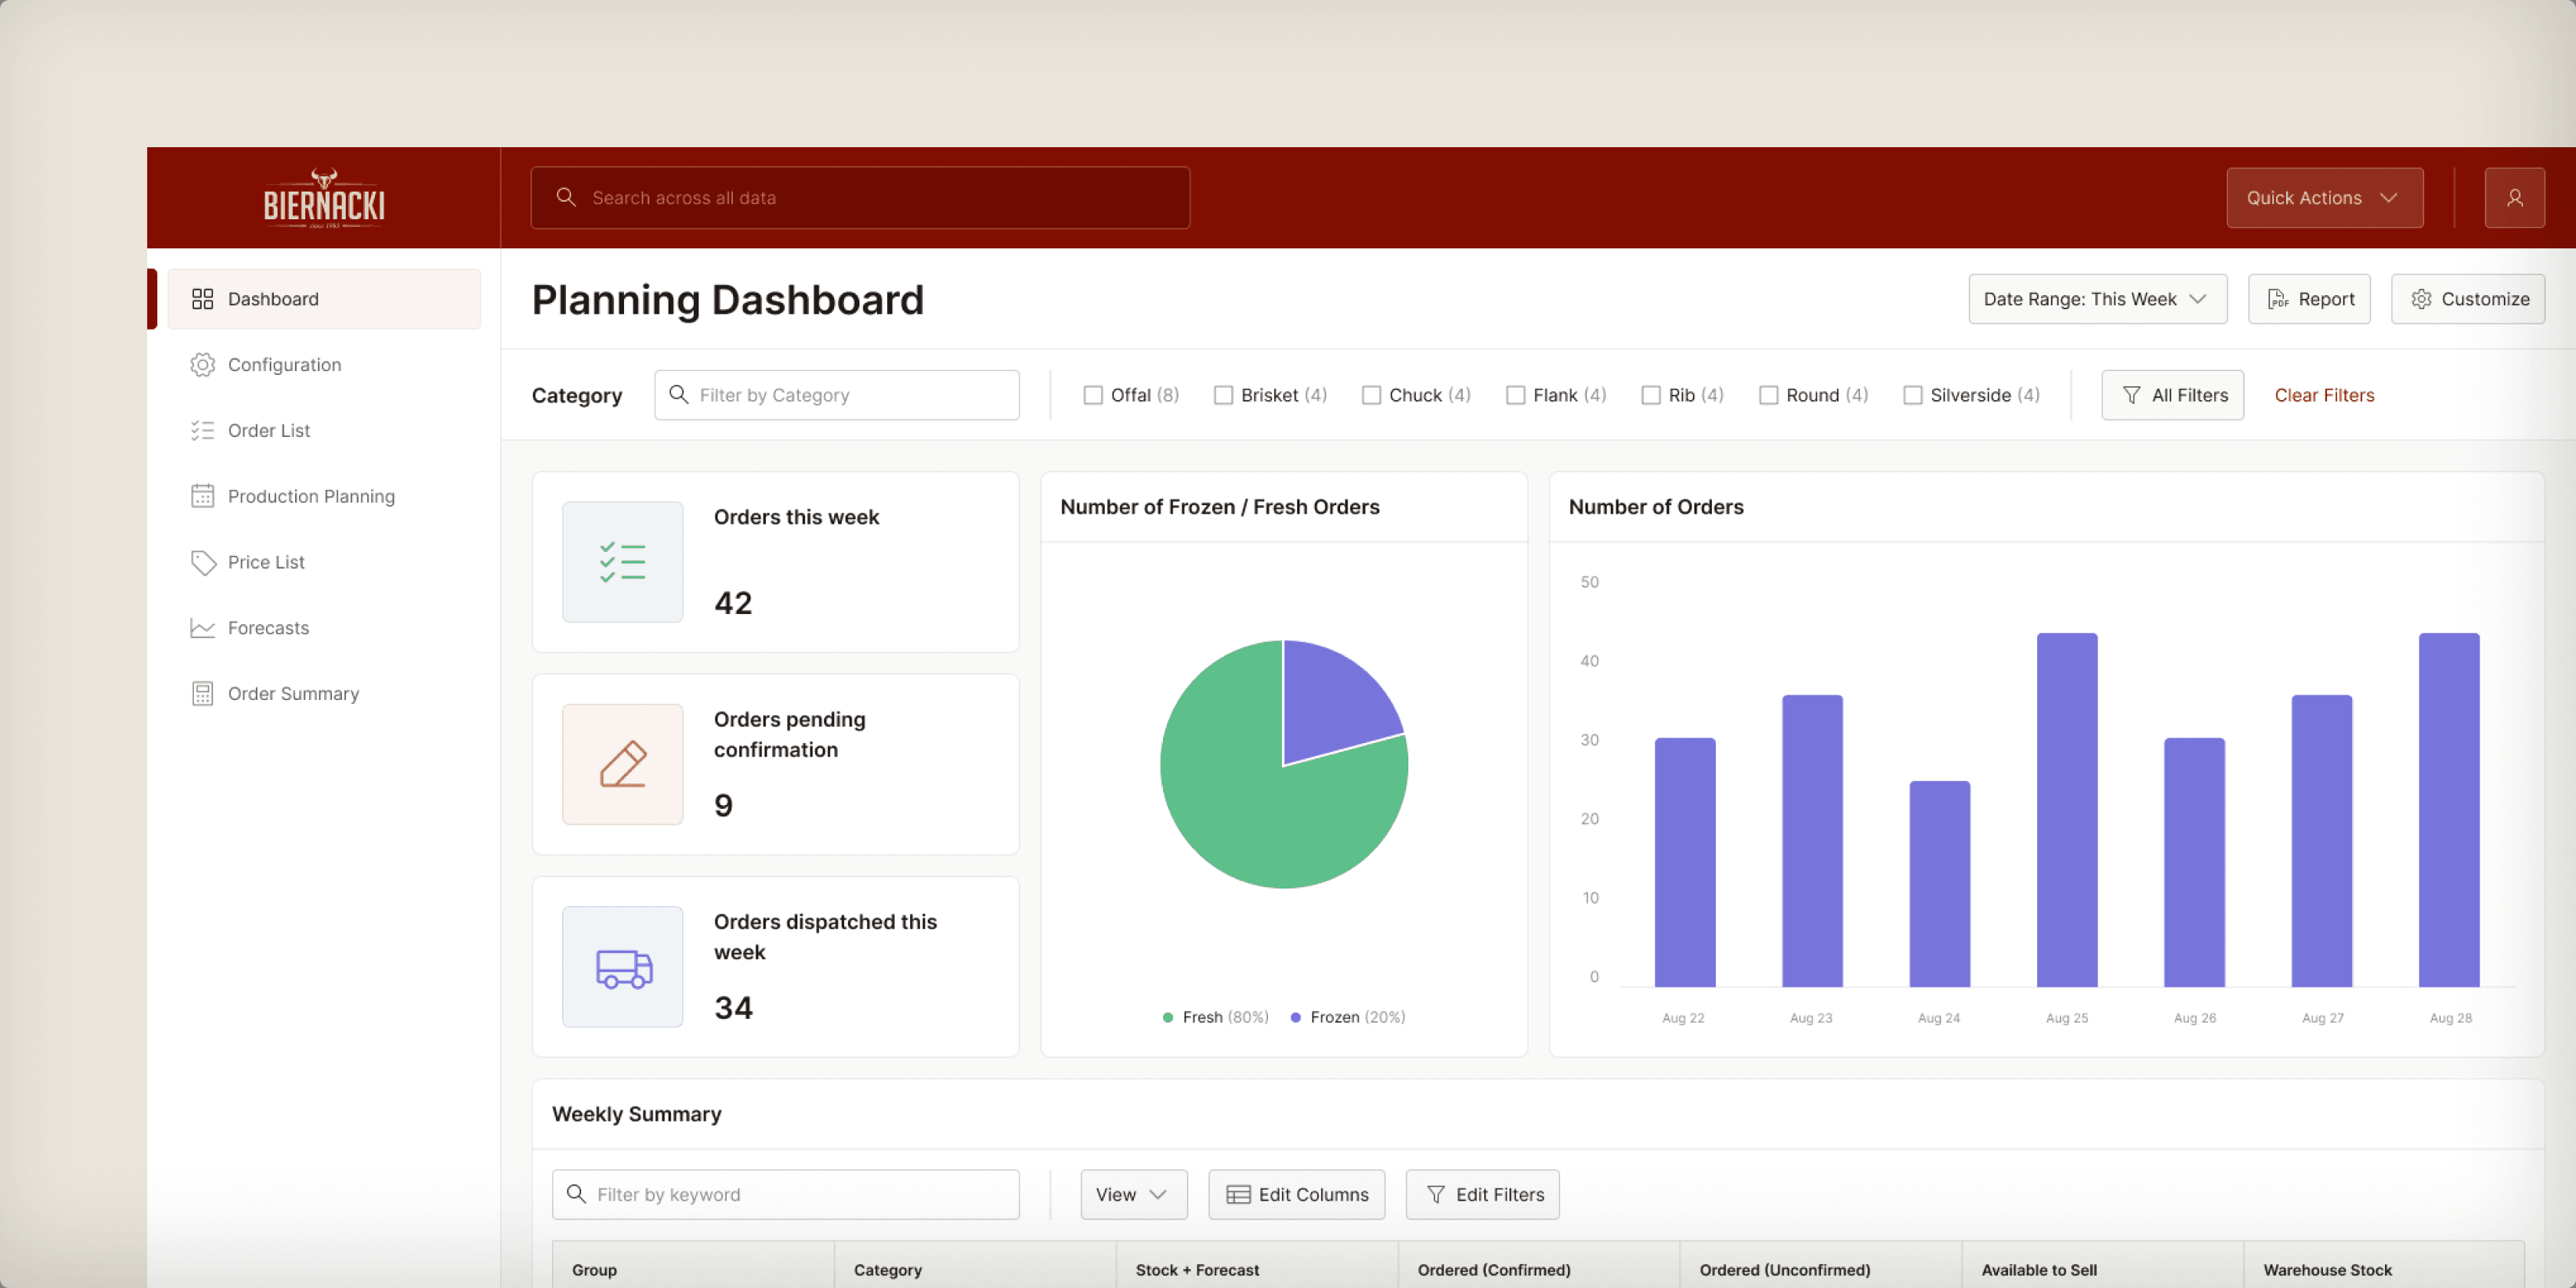2576x1288 pixels.
Task: Tick the Offal category checkbox
Action: pos(1092,395)
